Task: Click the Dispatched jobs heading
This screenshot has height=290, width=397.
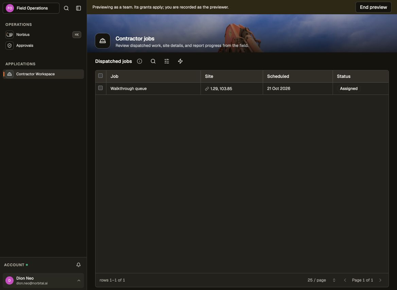Action: pos(114,61)
